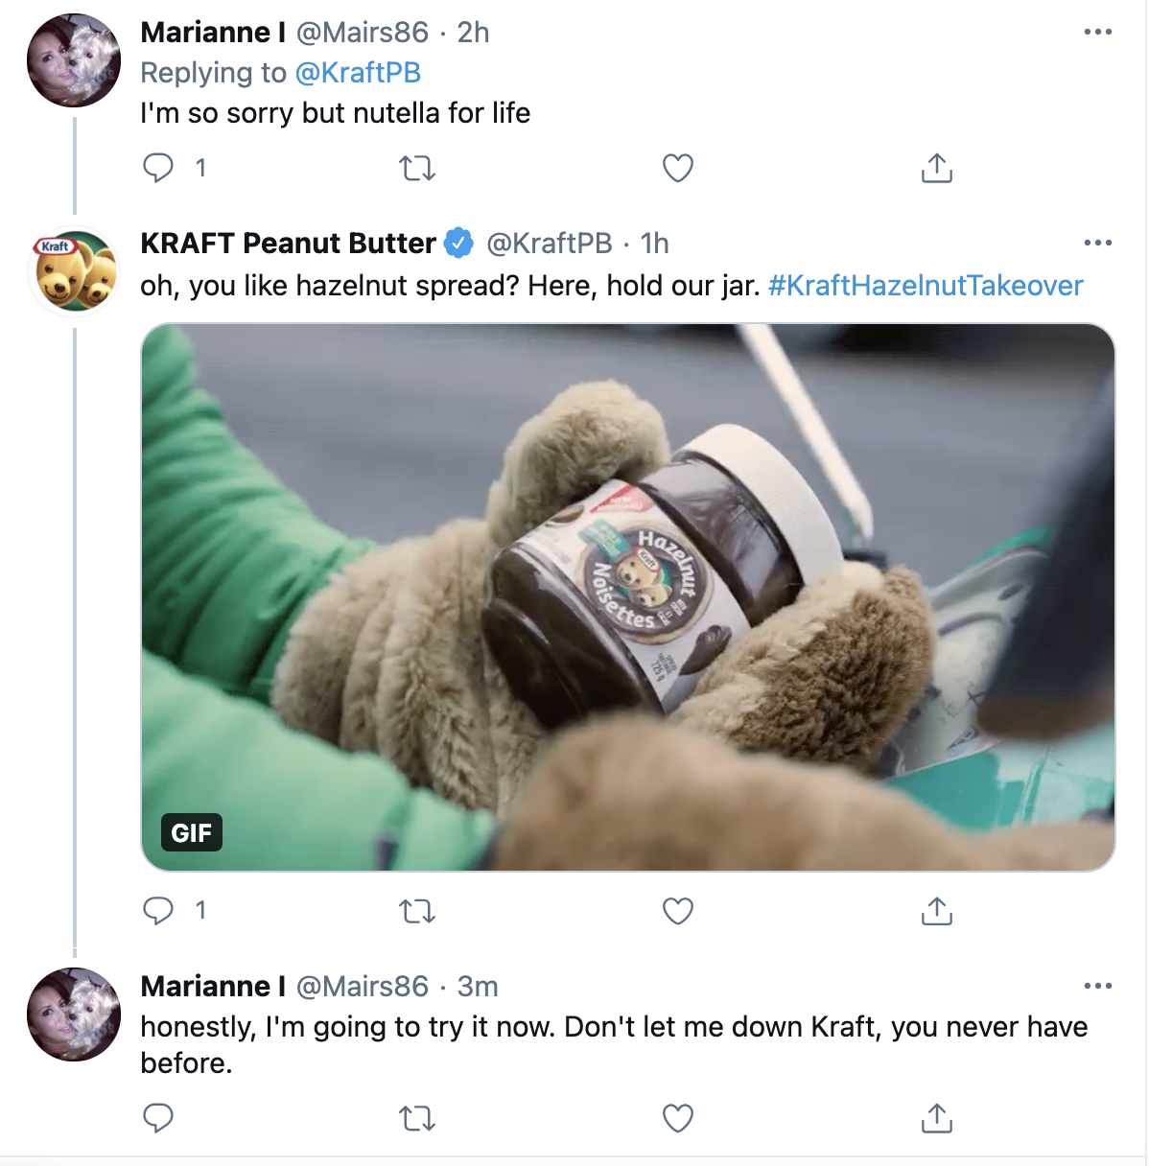Like the KRAFT Peanut Butter tweet
The image size is (1149, 1166).
[x=678, y=911]
